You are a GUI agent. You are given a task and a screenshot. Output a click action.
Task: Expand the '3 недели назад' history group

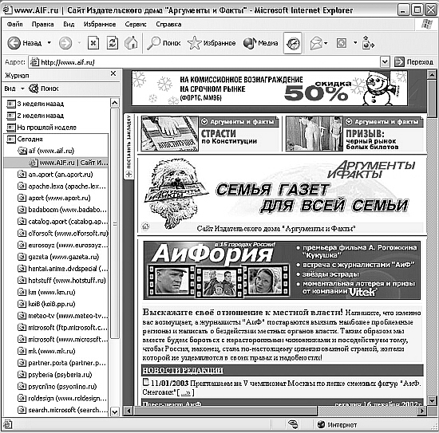(35, 104)
